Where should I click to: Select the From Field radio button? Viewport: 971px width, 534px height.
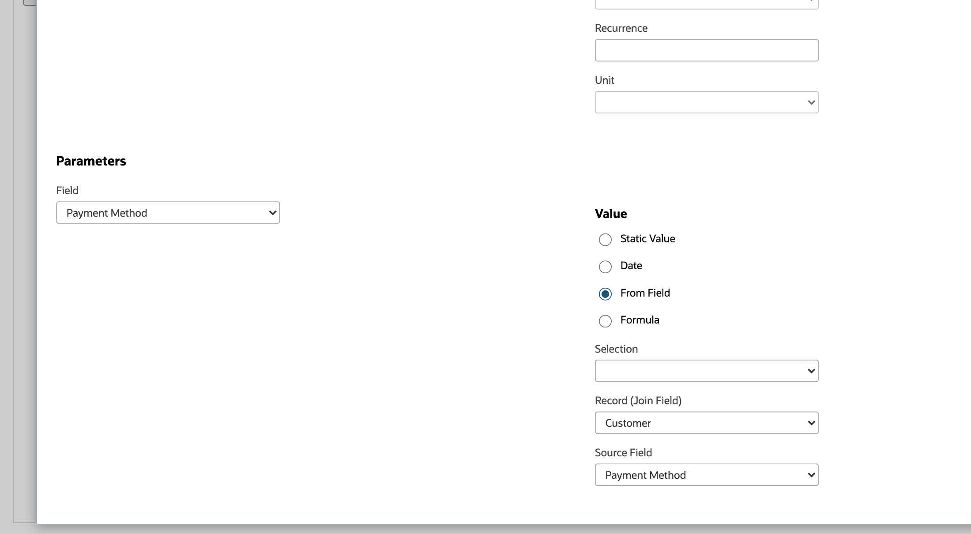click(605, 294)
